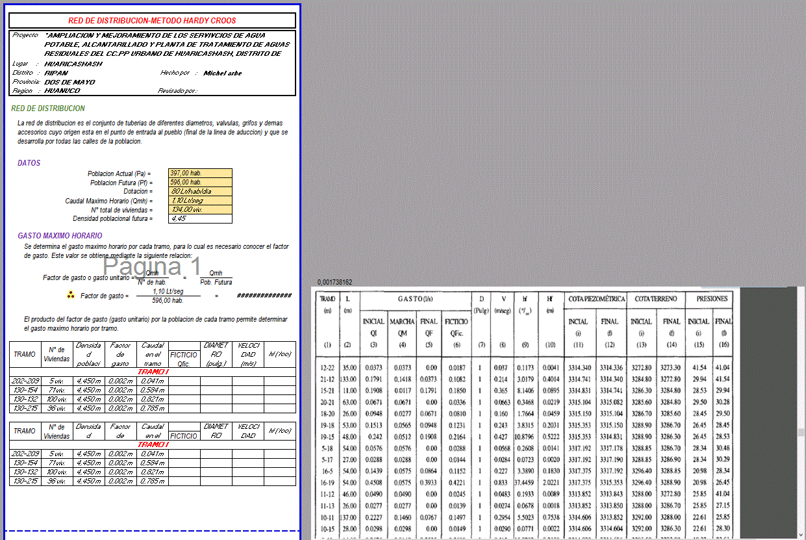Viewport: 806px width, 540px height.
Task: Click the 'COTA PIEZOMÉTRICA' column header in the image
Action: coord(597,299)
